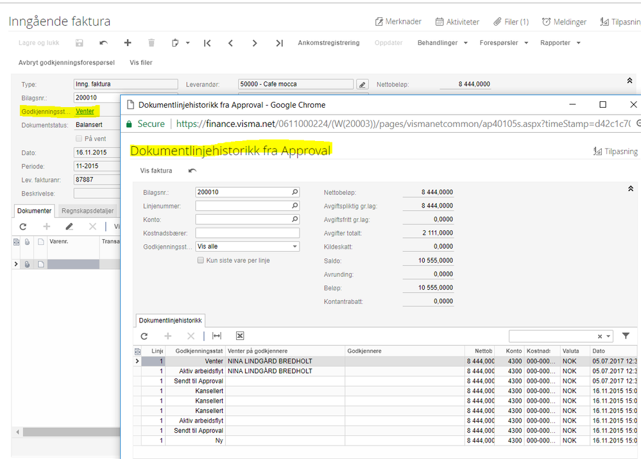The width and height of the screenshot is (641, 459).
Task: Edit the supplier with the pencil icon
Action: tap(362, 85)
